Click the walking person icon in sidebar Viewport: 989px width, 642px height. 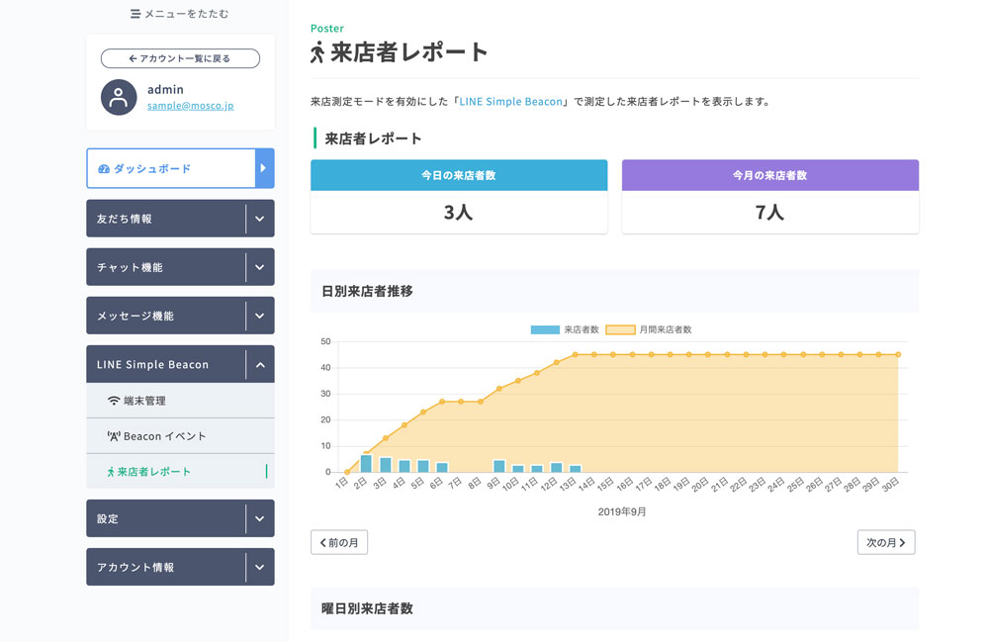[x=111, y=472]
